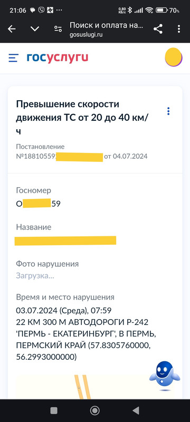Open the yellow profile avatar
Viewport: 190px width, 422px height.
click(174, 57)
